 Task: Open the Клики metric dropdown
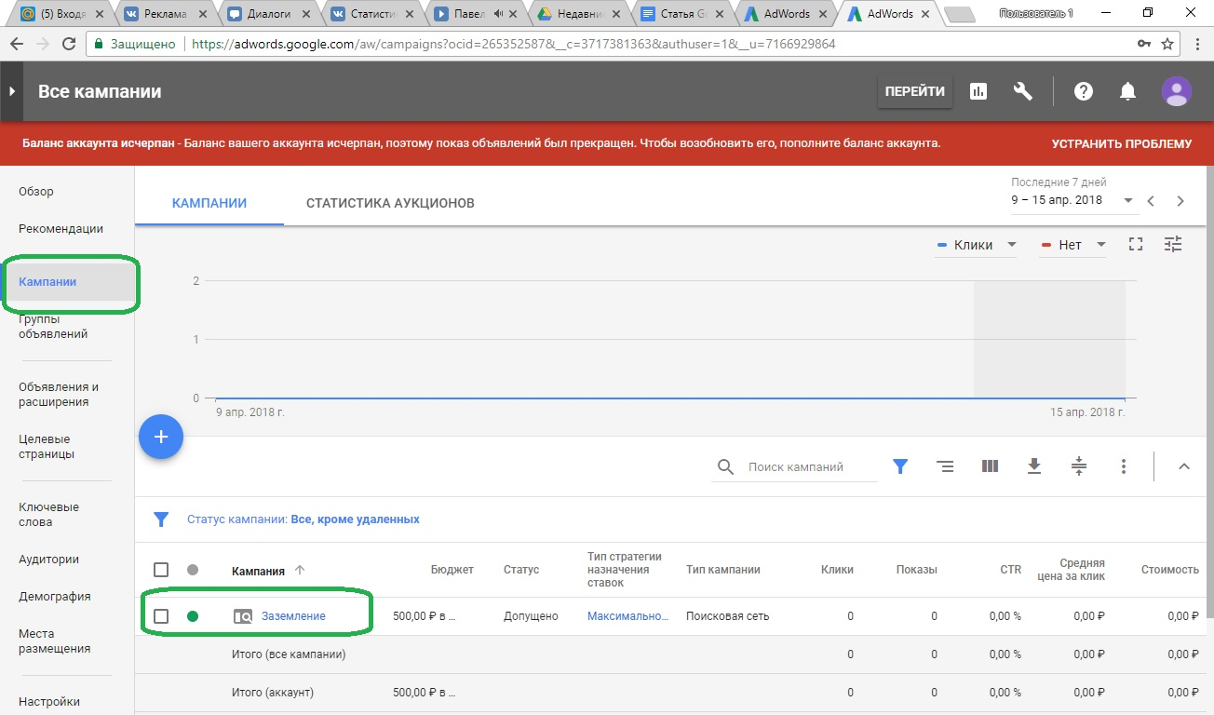coord(977,245)
